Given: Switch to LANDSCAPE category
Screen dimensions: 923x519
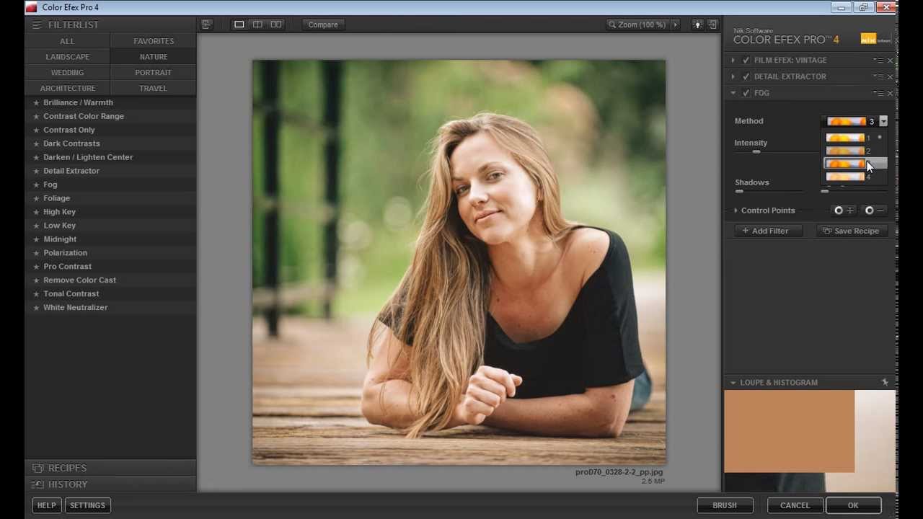Looking at the screenshot, I should (x=67, y=57).
